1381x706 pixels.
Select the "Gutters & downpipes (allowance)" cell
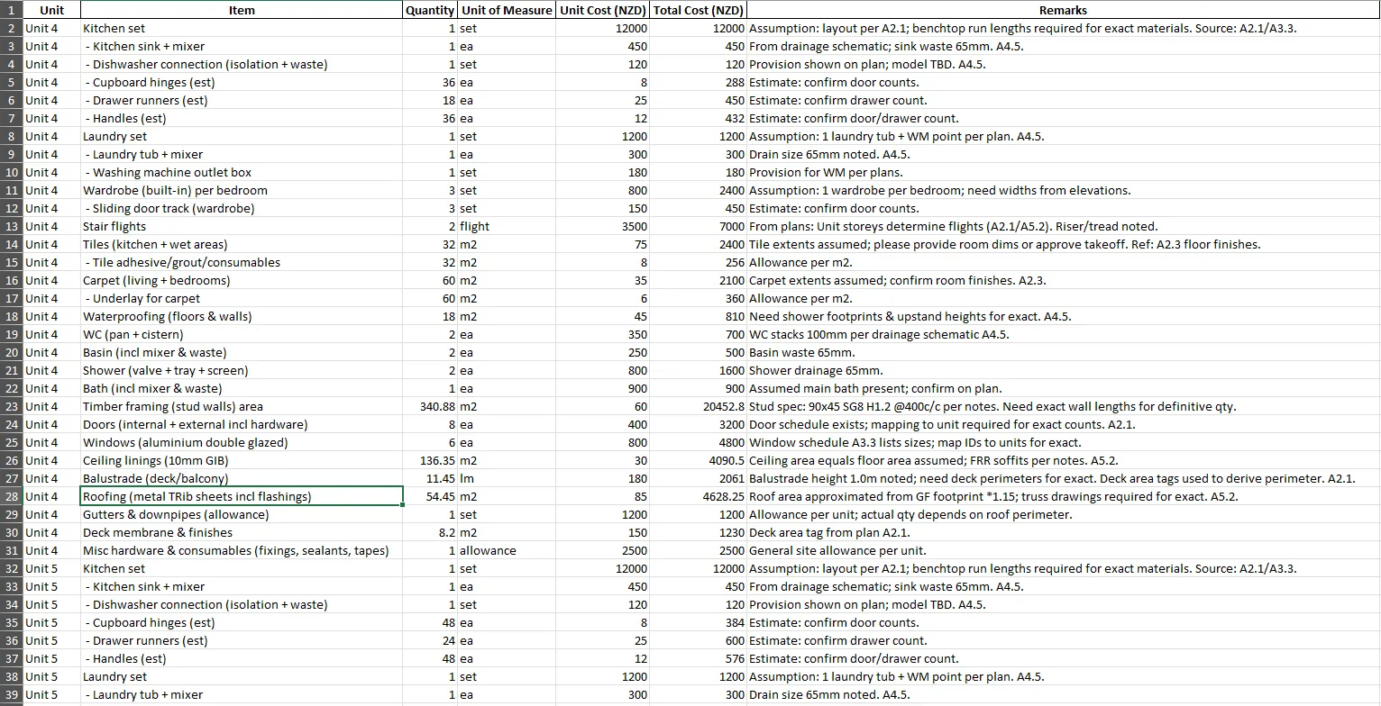[x=242, y=514]
